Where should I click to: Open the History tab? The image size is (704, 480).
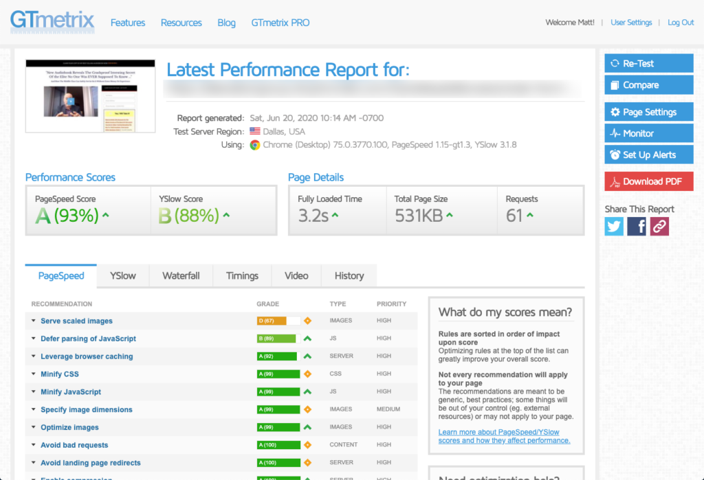coord(349,276)
